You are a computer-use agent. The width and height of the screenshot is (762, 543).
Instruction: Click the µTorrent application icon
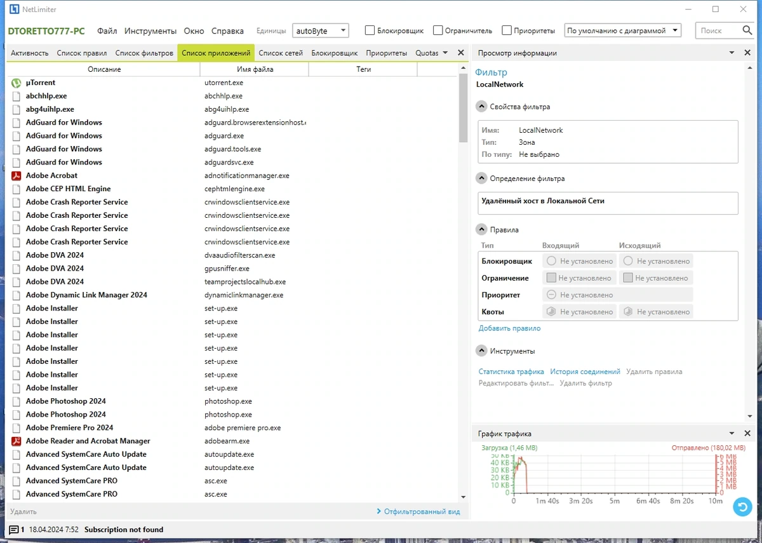pyautogui.click(x=17, y=83)
